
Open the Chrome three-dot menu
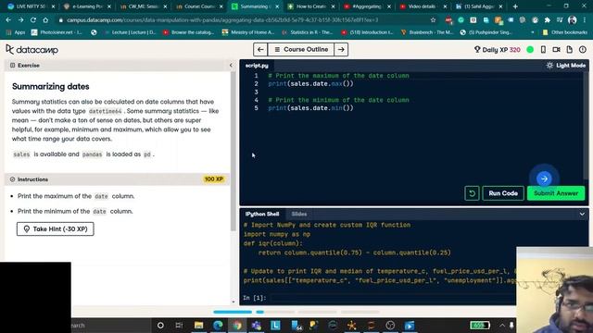point(585,20)
